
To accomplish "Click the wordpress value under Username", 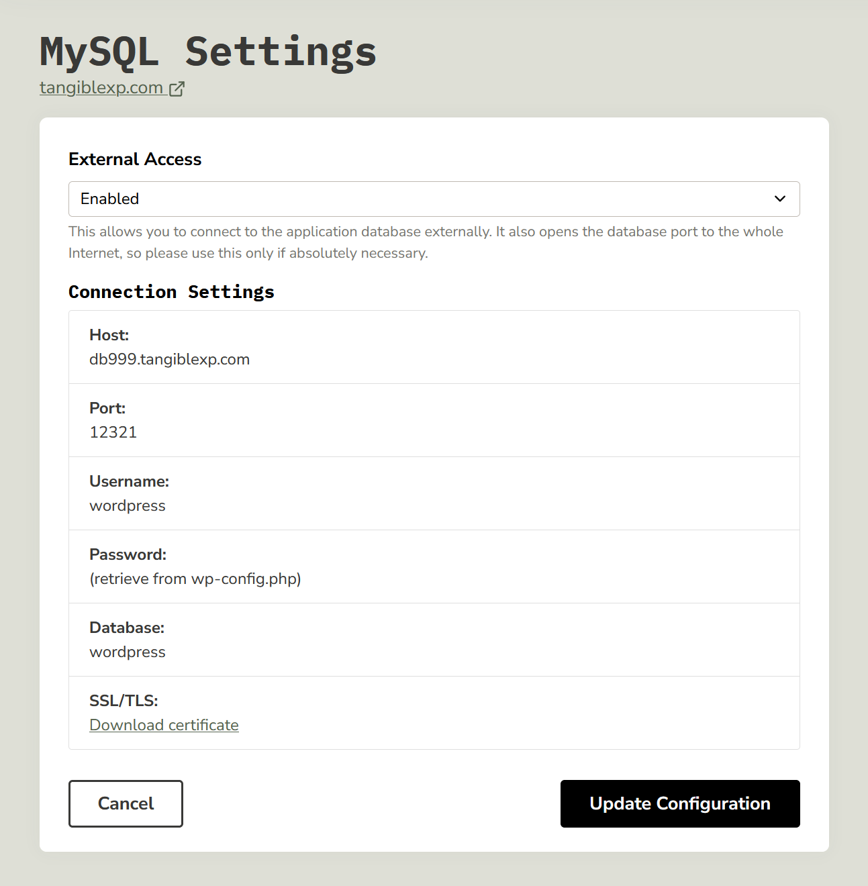I will pos(127,505).
